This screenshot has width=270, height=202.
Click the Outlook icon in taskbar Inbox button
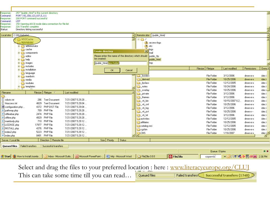pos(46,156)
